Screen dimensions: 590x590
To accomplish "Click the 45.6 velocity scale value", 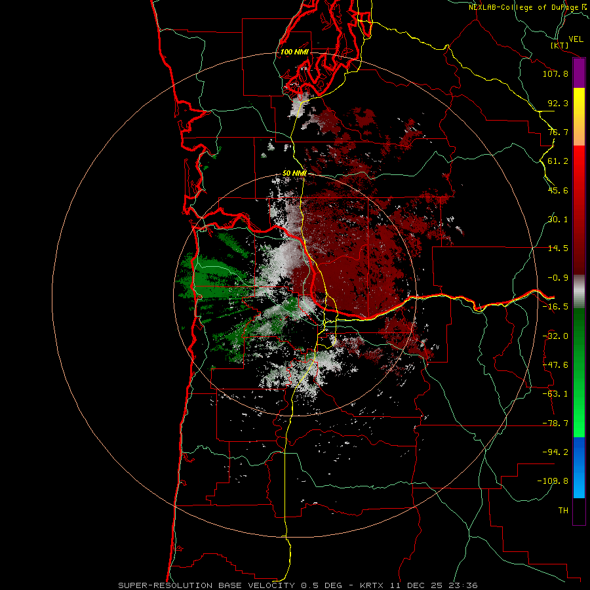I will 558,190.
